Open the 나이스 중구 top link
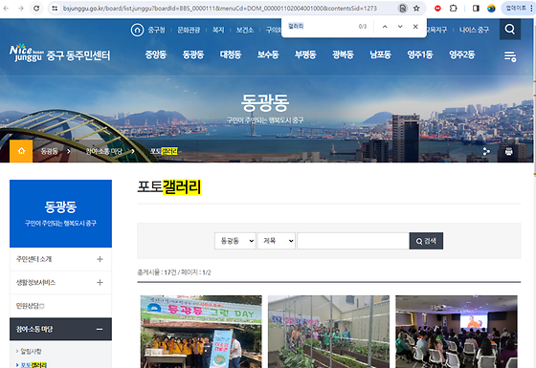 (474, 30)
